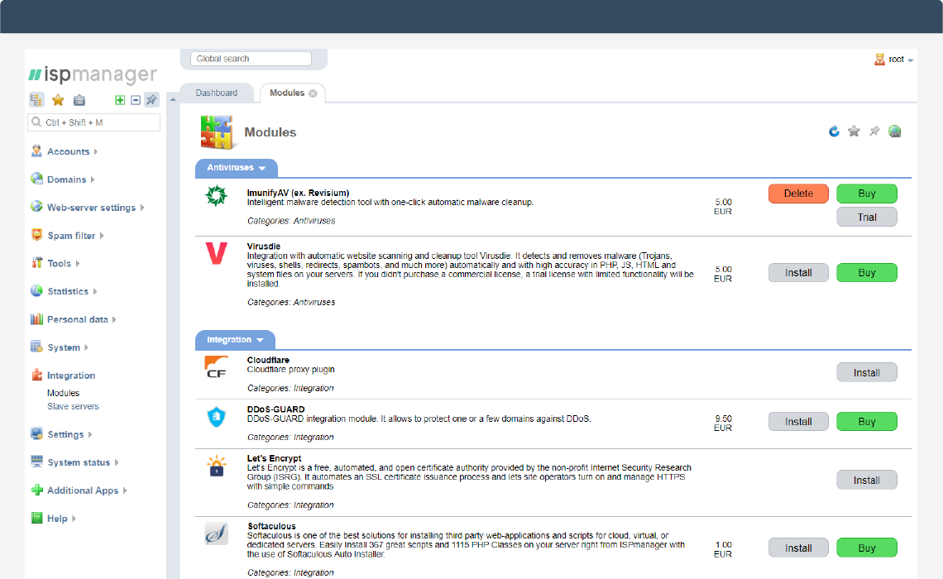The height and width of the screenshot is (579, 943).
Task: Open the briefcase icon in sidebar toolbar
Action: (79, 100)
